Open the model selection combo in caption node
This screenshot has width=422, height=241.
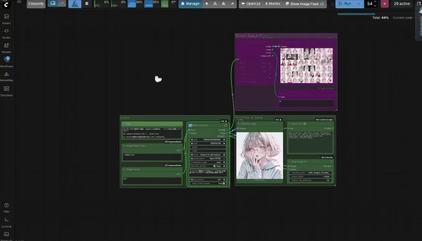pyautogui.click(x=207, y=155)
